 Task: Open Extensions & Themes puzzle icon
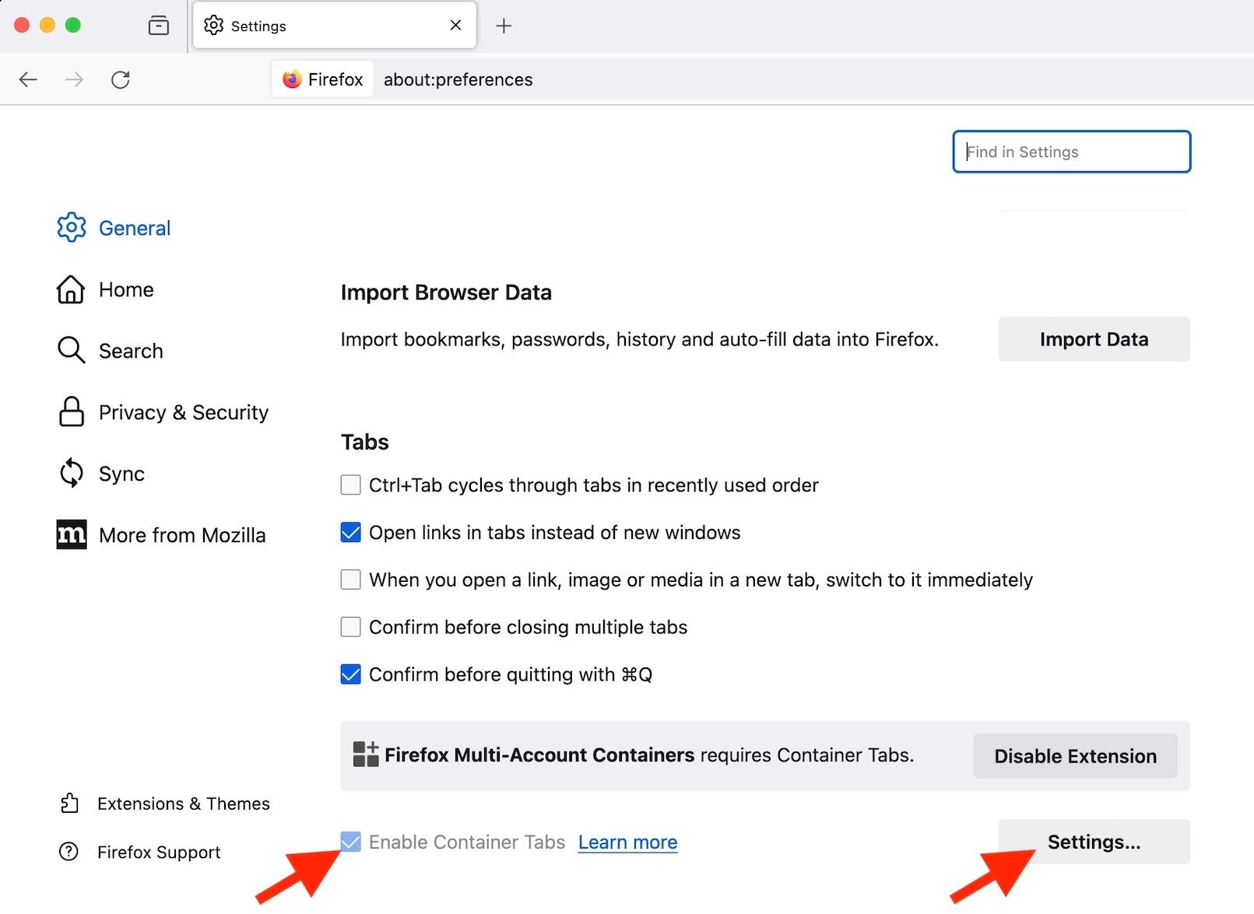tap(71, 804)
